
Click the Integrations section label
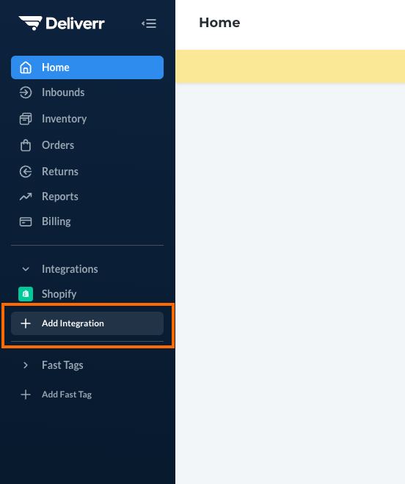pos(70,269)
